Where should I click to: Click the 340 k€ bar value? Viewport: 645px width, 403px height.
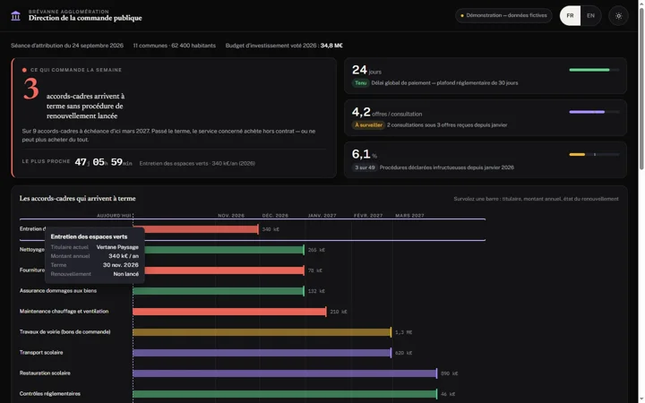[x=271, y=229]
